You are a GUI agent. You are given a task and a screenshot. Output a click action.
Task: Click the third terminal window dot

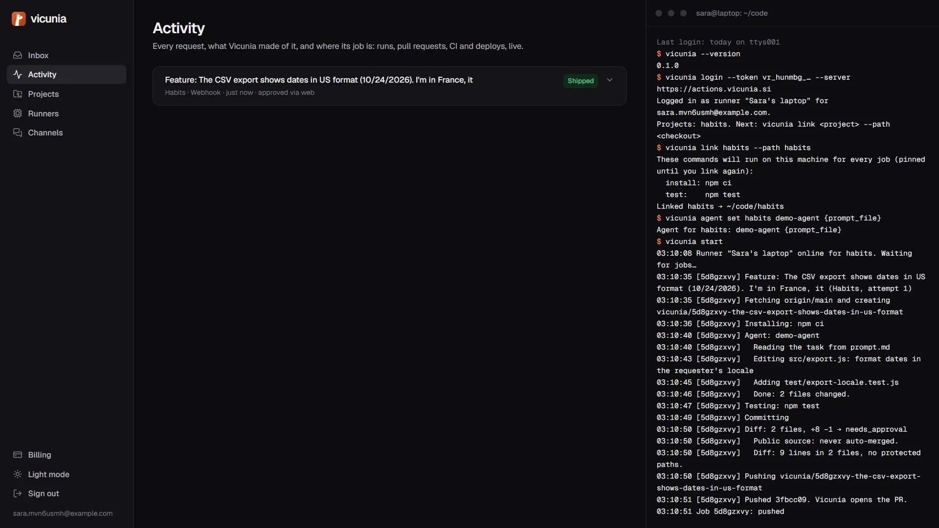(x=684, y=13)
